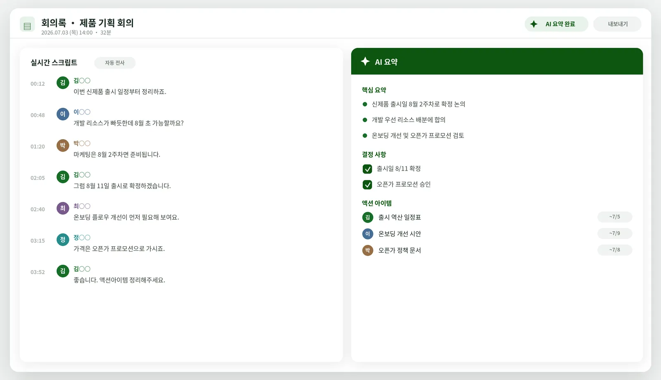Image resolution: width=661 pixels, height=380 pixels.
Task: Click the title 회의록 · 제품 기획 회의
Action: click(88, 23)
